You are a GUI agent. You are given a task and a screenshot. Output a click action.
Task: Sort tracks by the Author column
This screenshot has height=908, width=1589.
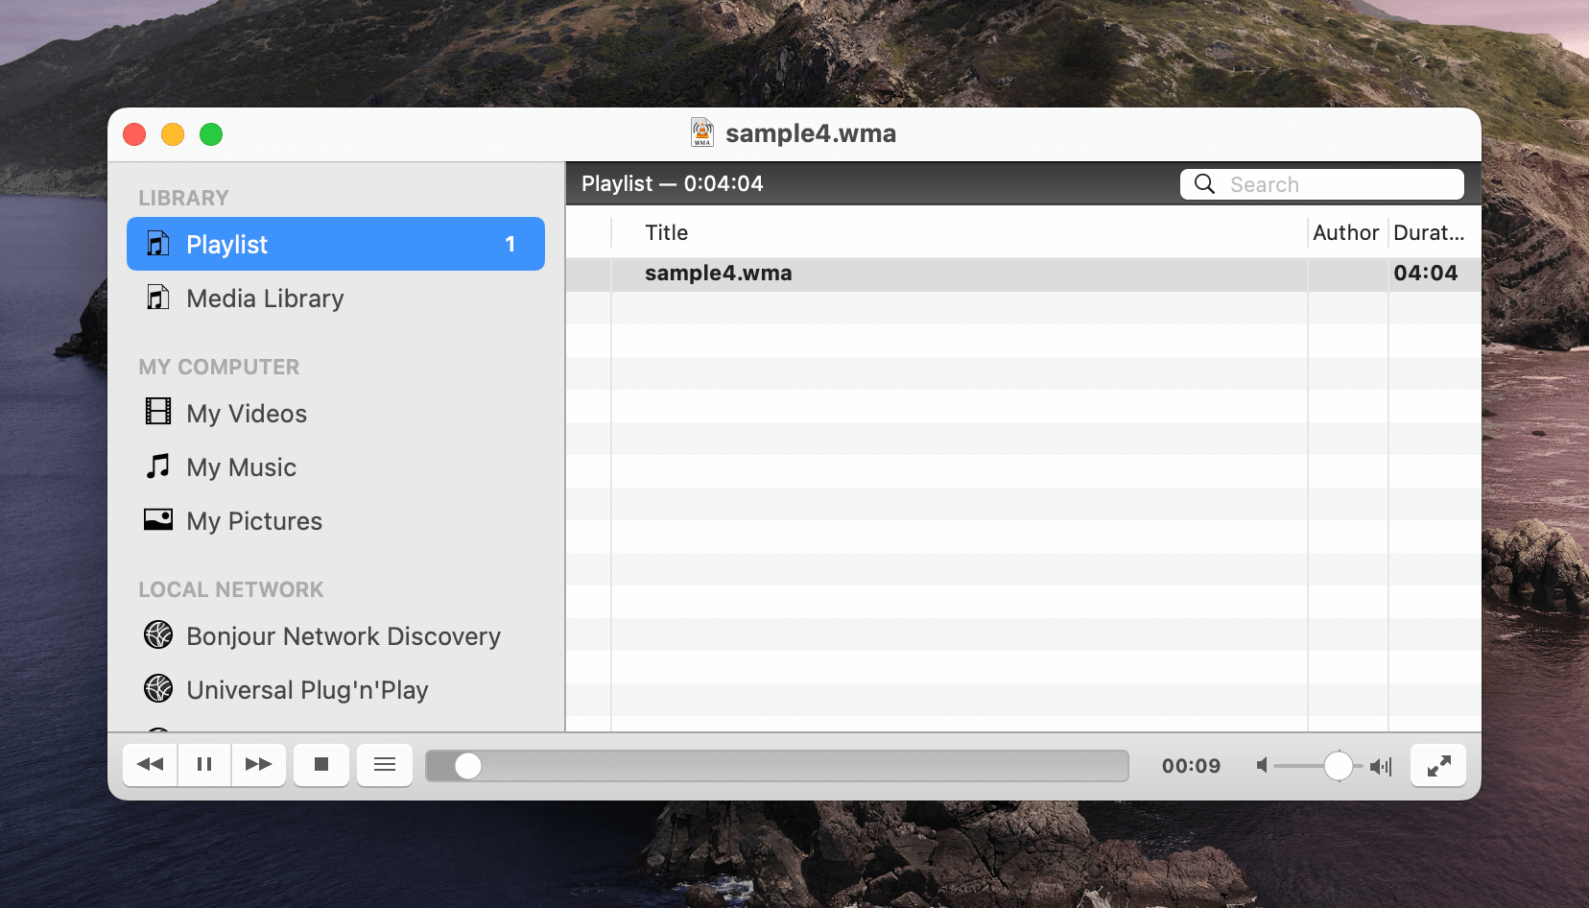[1345, 232]
